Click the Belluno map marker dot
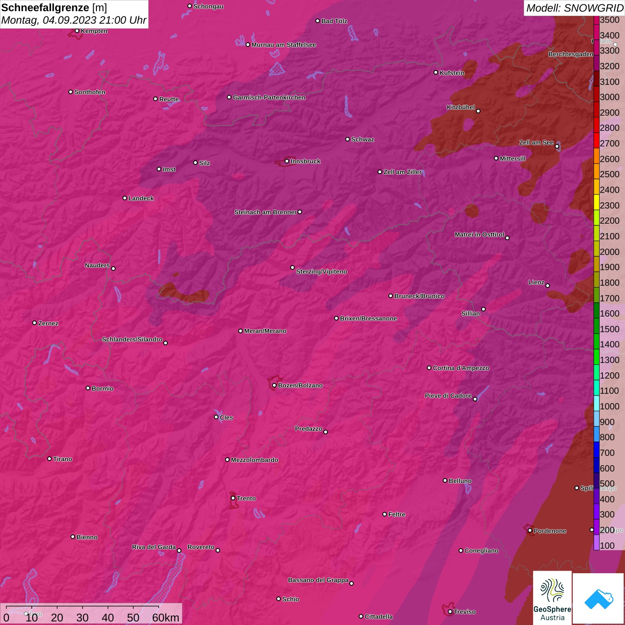Image resolution: width=625 pixels, height=625 pixels. coord(445,480)
